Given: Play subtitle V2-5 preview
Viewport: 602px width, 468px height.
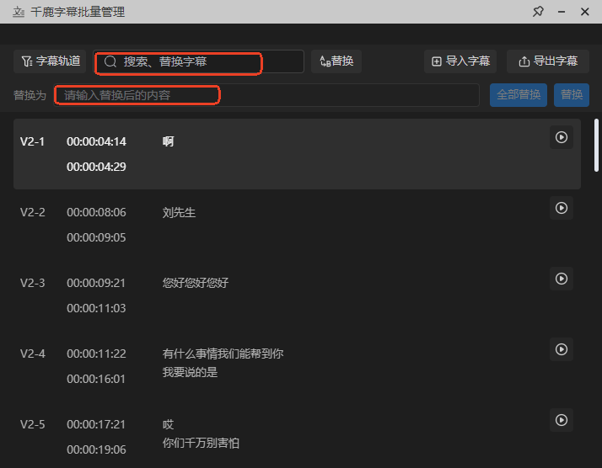Looking at the screenshot, I should point(562,419).
